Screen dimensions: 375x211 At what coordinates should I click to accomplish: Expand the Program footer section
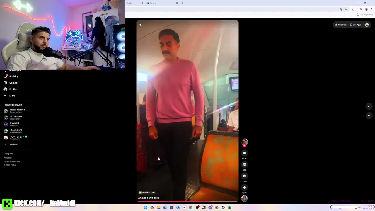coord(8,158)
